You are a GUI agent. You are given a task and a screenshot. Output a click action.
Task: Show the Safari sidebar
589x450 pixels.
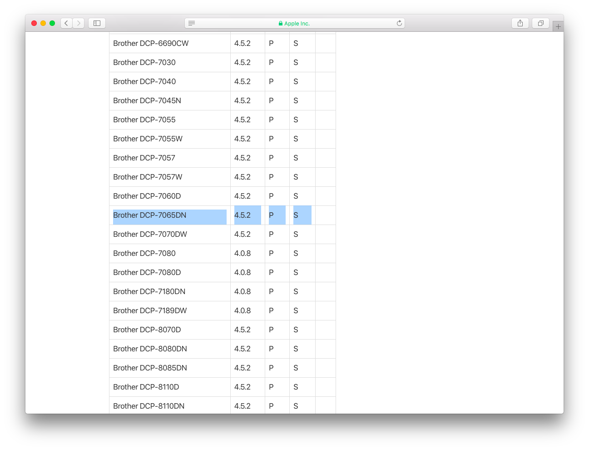[x=97, y=23]
